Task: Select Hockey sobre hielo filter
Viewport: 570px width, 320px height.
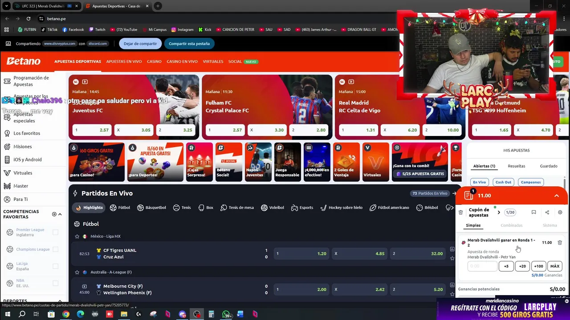Action: tap(341, 208)
